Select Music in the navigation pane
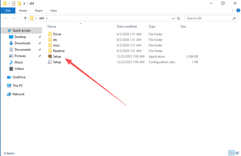 19,62
